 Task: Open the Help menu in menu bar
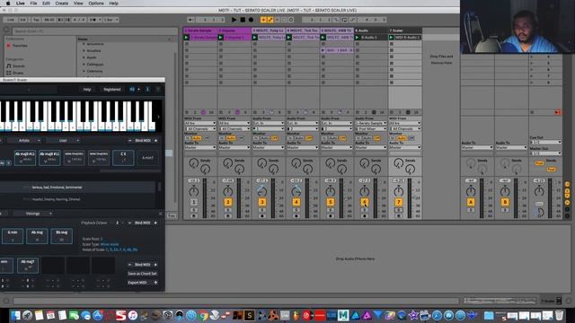[114, 4]
